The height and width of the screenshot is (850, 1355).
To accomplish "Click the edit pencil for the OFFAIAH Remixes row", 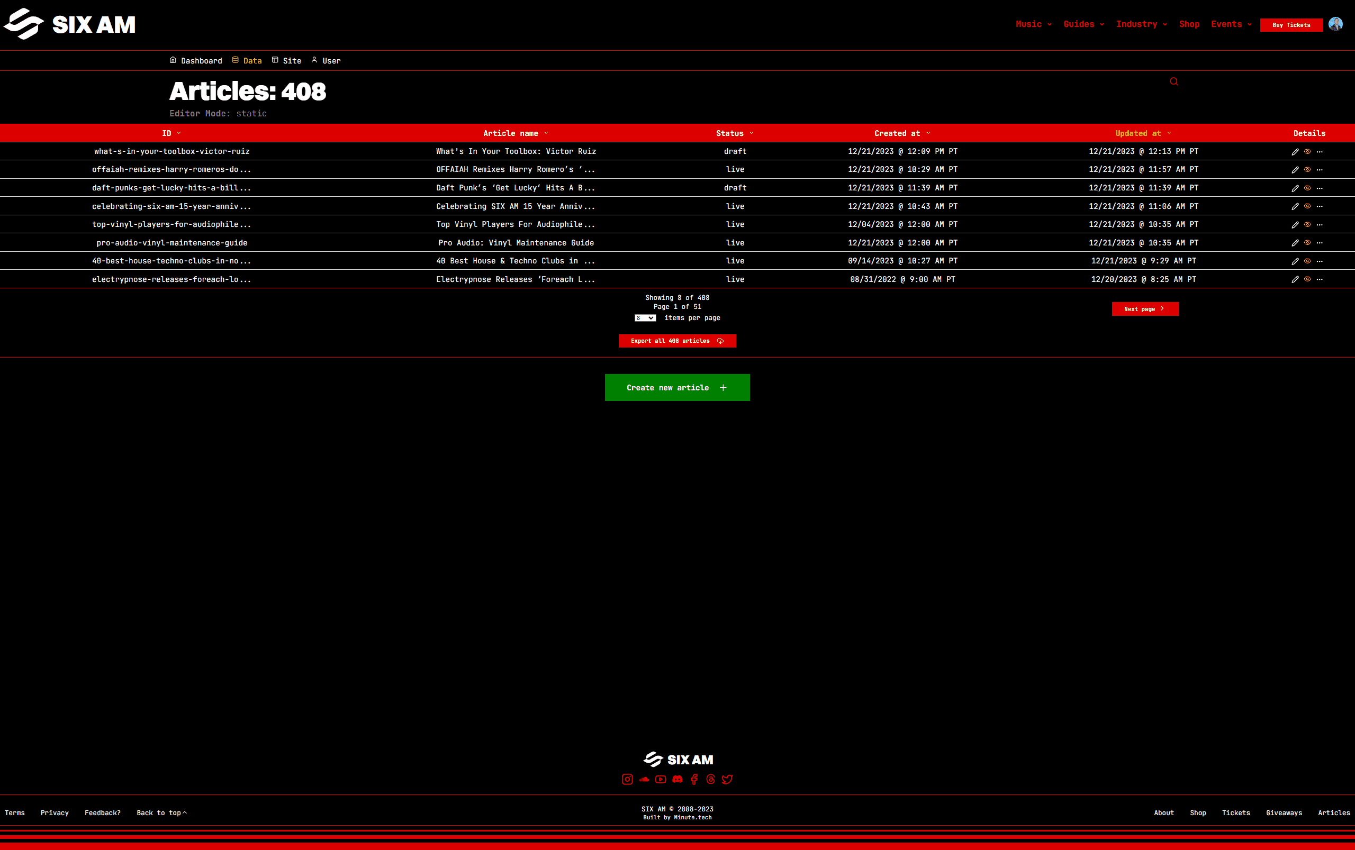I will tap(1295, 170).
